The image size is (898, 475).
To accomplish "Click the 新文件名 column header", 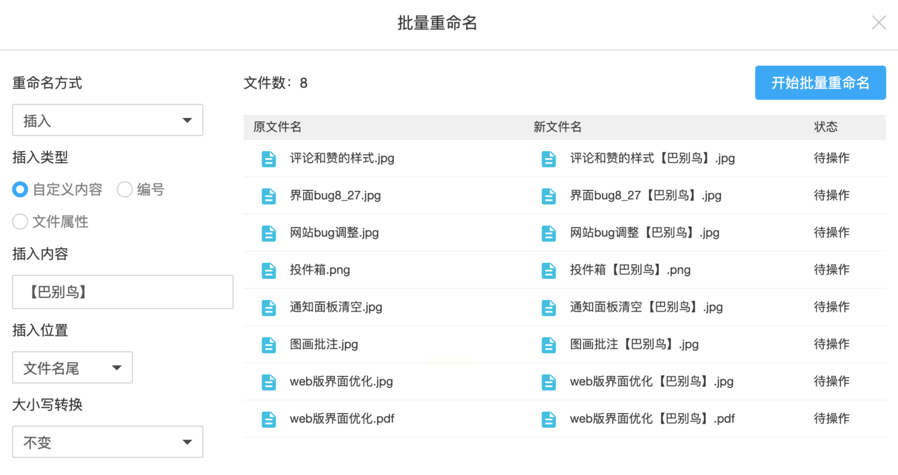I will click(x=557, y=127).
